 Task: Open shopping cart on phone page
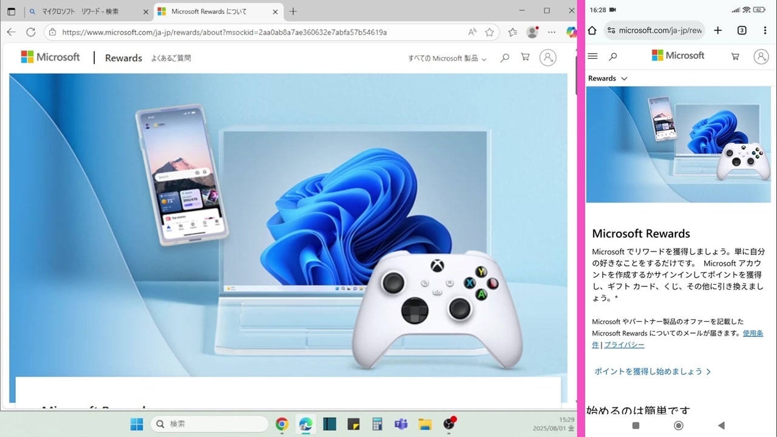pyautogui.click(x=735, y=56)
